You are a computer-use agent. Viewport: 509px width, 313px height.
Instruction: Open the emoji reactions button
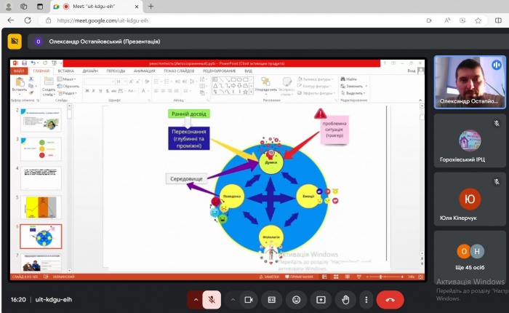pyautogui.click(x=296, y=299)
